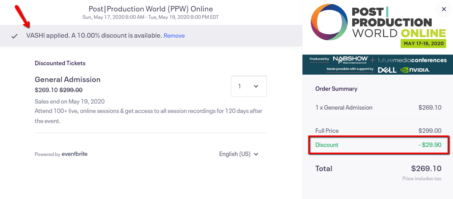Click the ticket description about 100+ live sessions

[x=149, y=116]
